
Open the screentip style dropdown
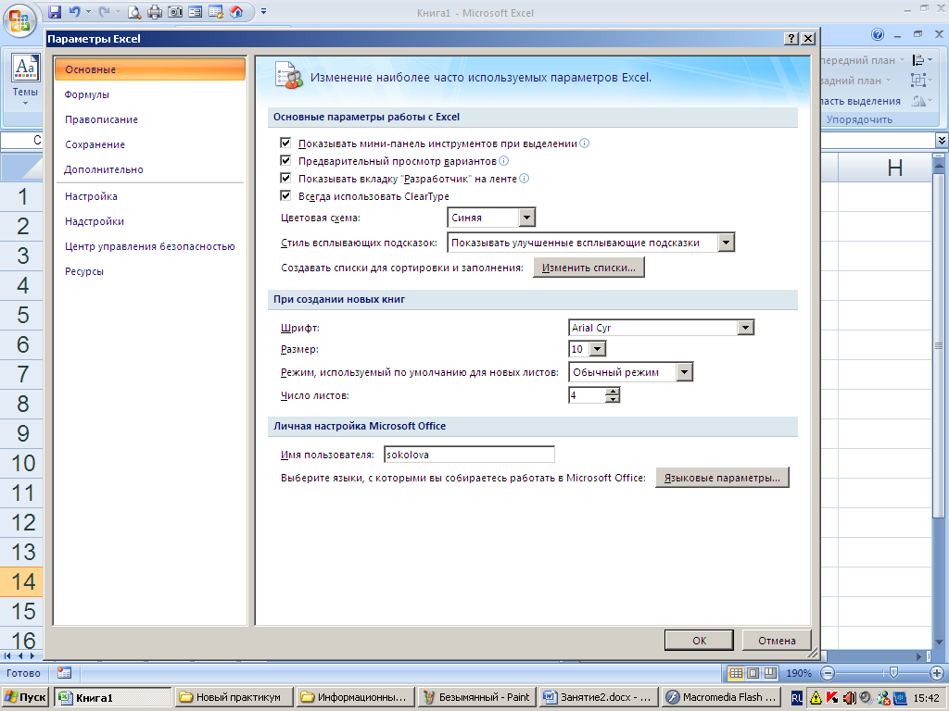[x=726, y=243]
